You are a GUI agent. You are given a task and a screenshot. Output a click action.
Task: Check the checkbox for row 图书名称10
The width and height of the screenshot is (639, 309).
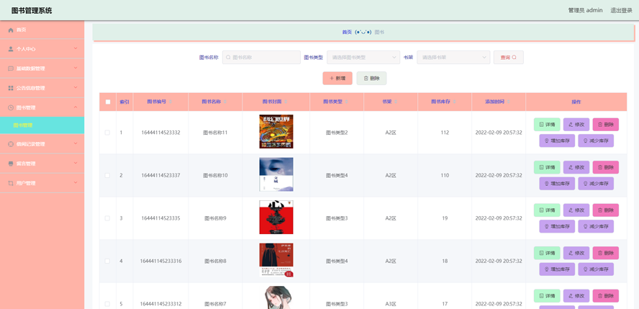click(107, 175)
